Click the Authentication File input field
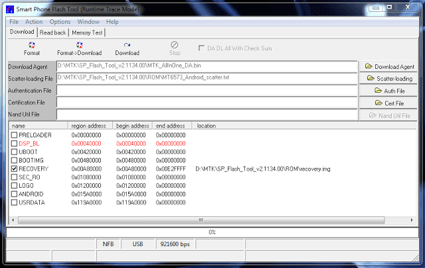Screen dimensions: 425x268 coord(207,90)
